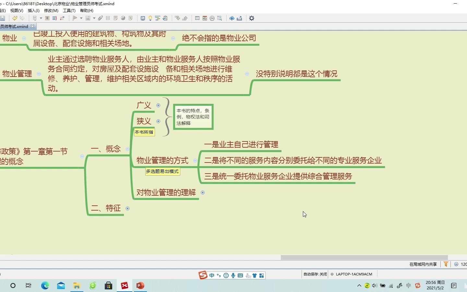Open the search magnifier toolbar icon
The width and height of the screenshot is (467, 292).
point(220,18)
